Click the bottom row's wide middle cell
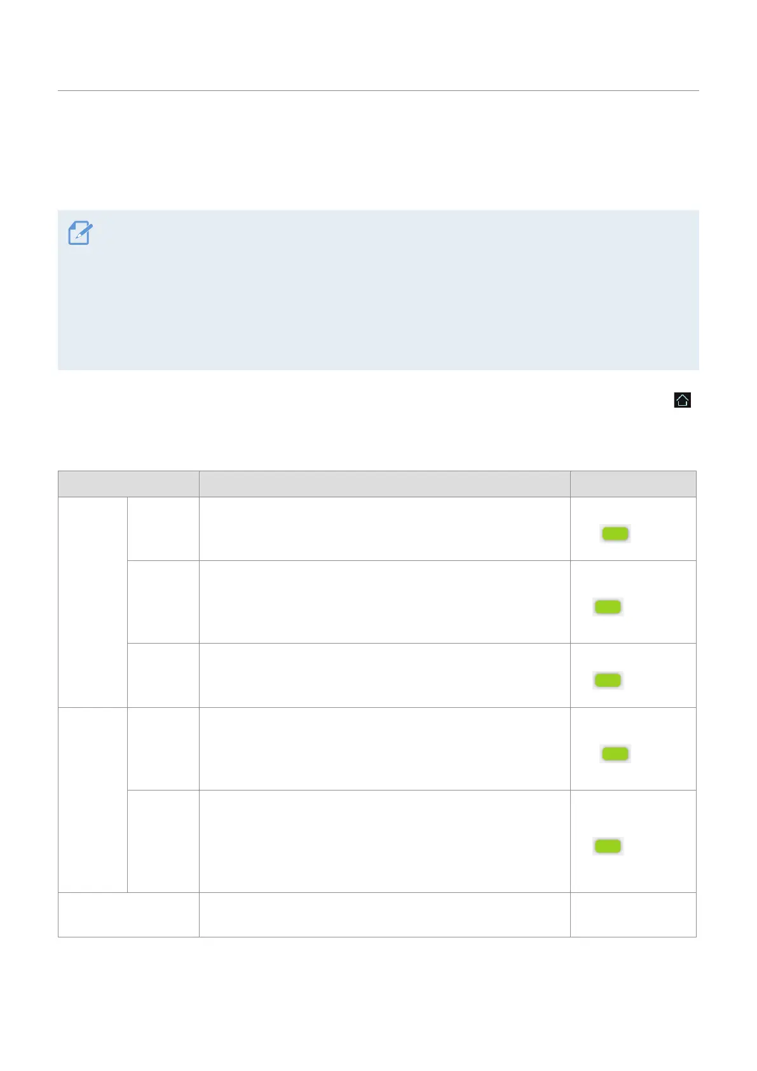Viewport: 757px width, 1071px height. (385, 915)
